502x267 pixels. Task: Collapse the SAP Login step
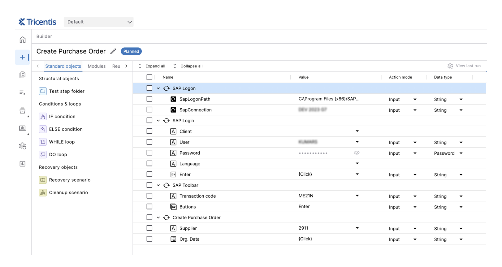158,121
